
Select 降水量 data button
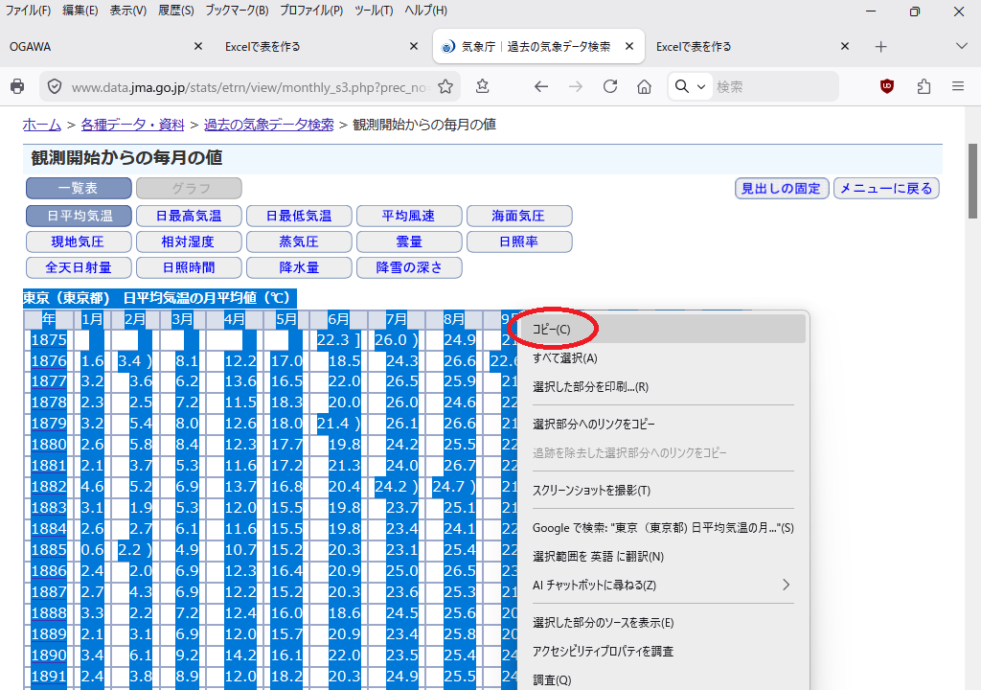[299, 267]
